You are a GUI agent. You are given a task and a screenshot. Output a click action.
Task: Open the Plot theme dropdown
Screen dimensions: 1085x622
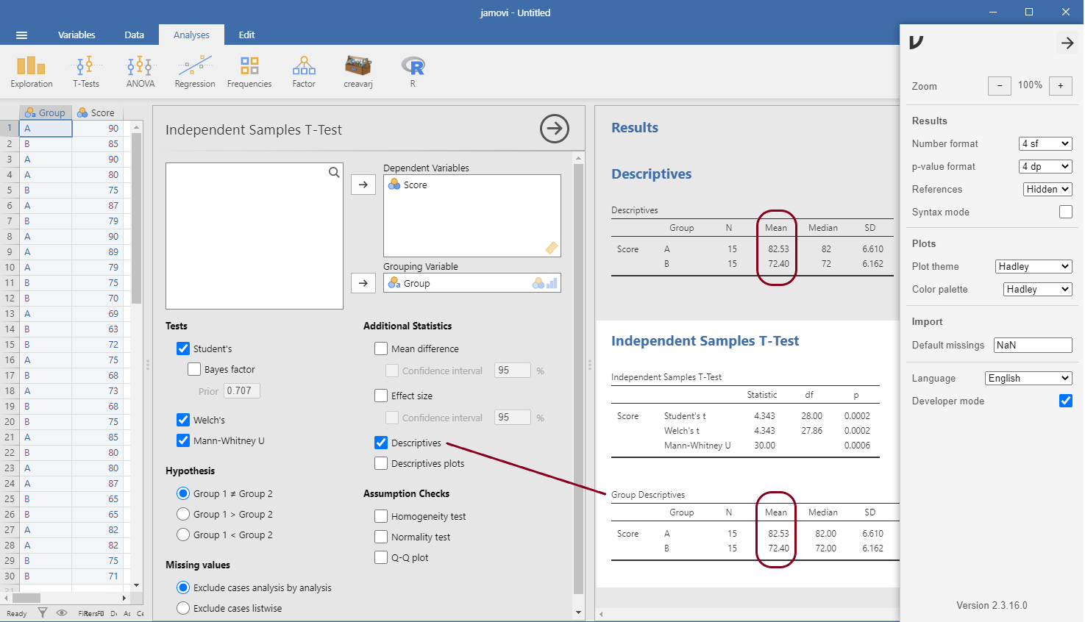1034,266
